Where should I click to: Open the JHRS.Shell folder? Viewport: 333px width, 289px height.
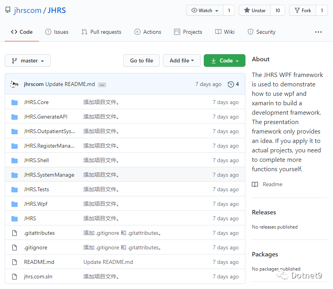tap(36, 160)
